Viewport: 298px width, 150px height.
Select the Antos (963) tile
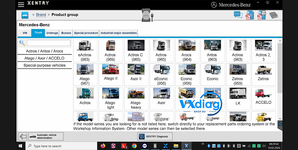(x=212, y=51)
